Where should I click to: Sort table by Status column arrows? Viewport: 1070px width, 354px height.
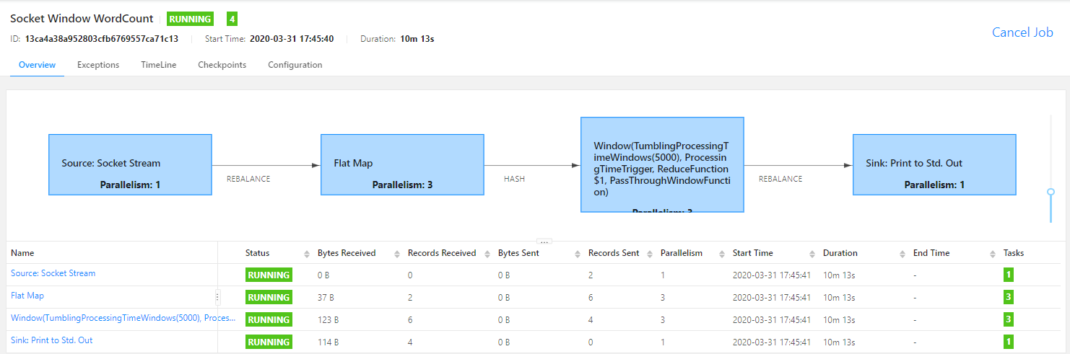306,254
